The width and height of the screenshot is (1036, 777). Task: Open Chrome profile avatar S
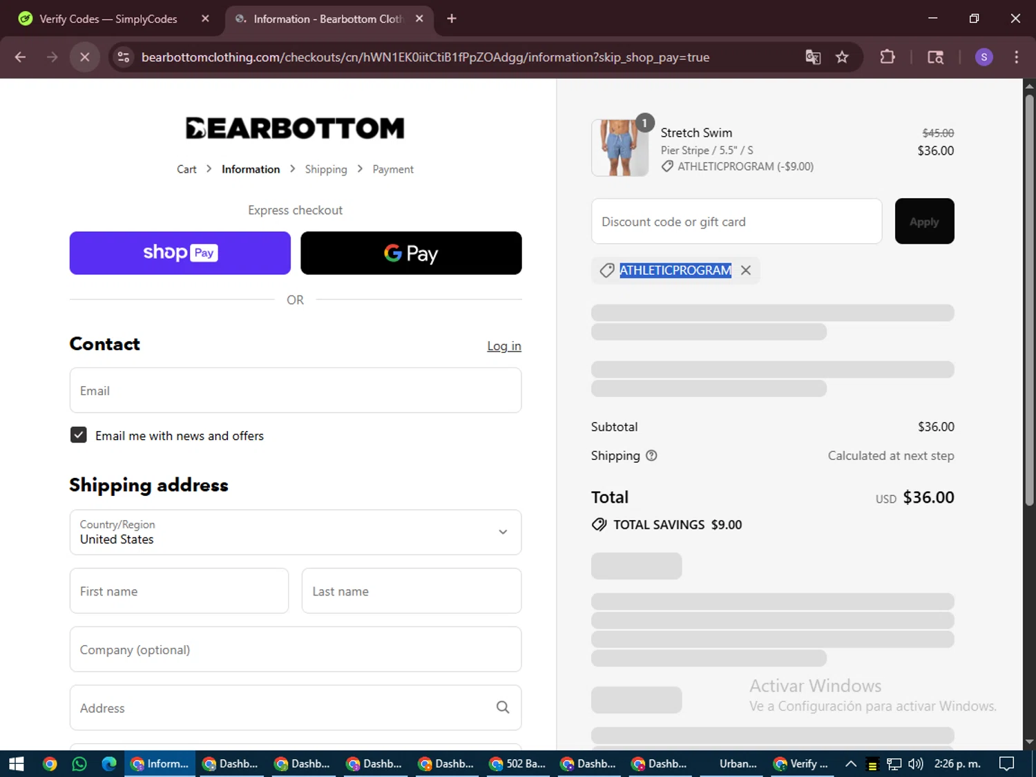(984, 57)
